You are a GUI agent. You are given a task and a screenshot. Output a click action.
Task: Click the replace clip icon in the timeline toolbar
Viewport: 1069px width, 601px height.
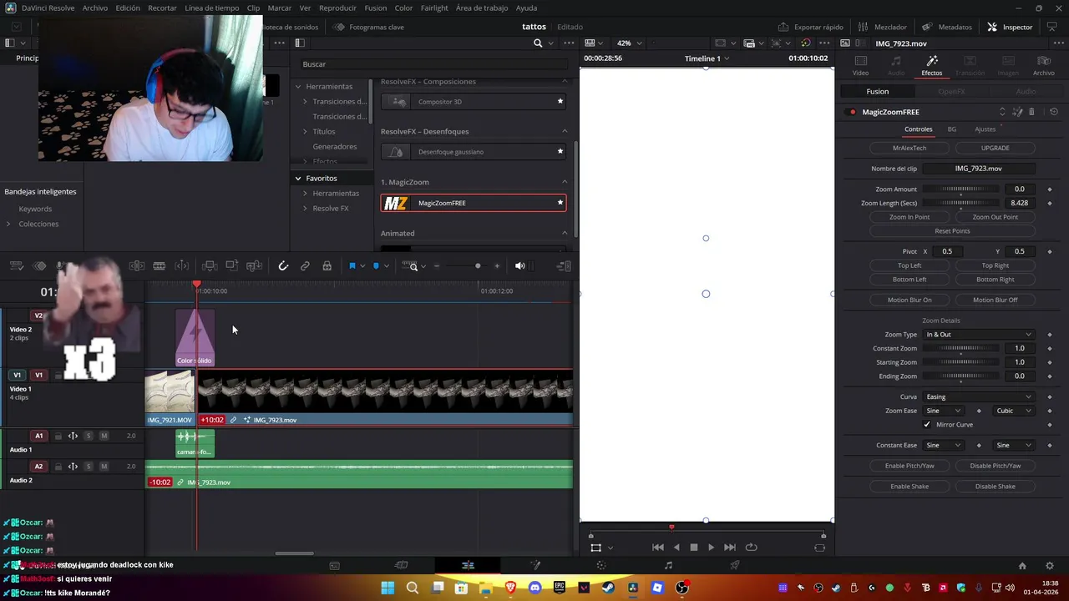[x=255, y=266]
